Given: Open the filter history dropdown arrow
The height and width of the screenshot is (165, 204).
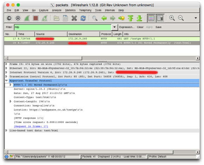Looking at the screenshot, I should coord(115,27).
